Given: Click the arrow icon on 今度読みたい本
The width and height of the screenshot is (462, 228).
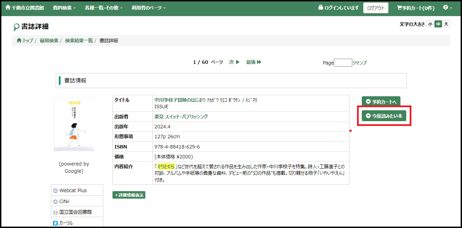Looking at the screenshot, I should 368,116.
